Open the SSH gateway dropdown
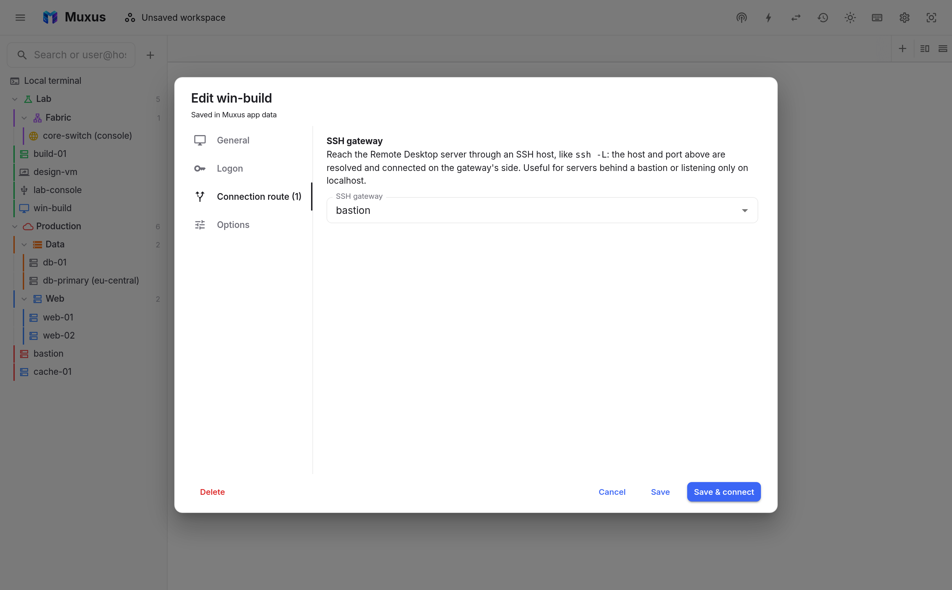 [x=542, y=210]
